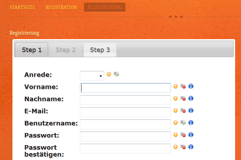Viewport: 241px width, 160px height.
Task: Click the blue info icon next to Benutzername
Action: click(191, 123)
